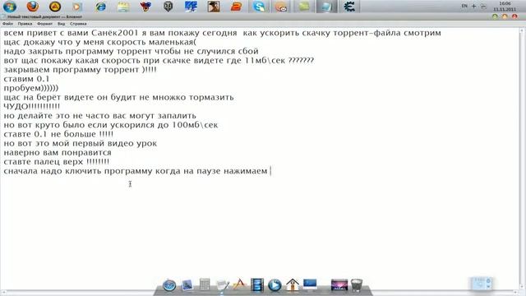Click the green Notepad window button
This screenshot has height=296, width=526.
pyautogui.click(x=495, y=16)
